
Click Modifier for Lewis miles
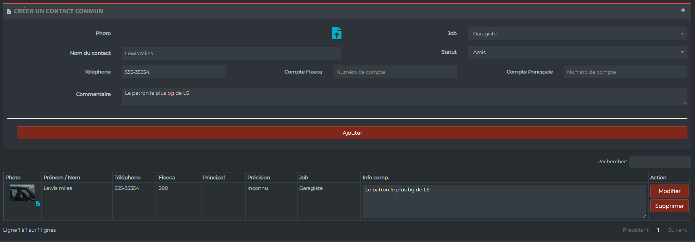(x=669, y=191)
